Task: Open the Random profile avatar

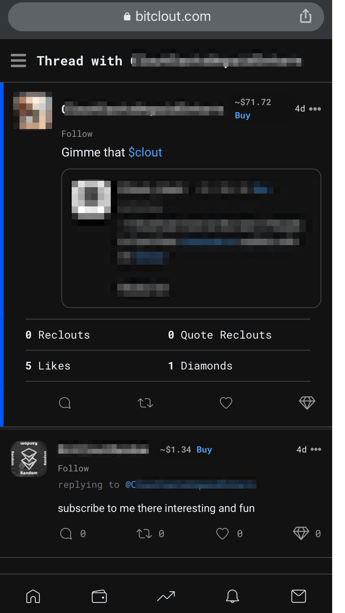Action: pyautogui.click(x=29, y=459)
